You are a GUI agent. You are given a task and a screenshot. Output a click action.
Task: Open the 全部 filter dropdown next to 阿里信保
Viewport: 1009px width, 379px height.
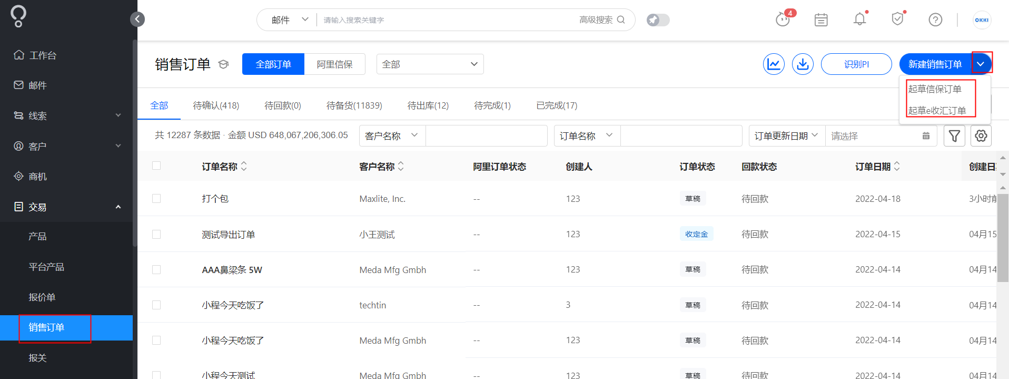point(430,64)
